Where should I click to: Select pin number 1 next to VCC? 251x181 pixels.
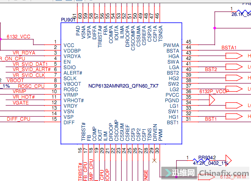coord(55,42)
